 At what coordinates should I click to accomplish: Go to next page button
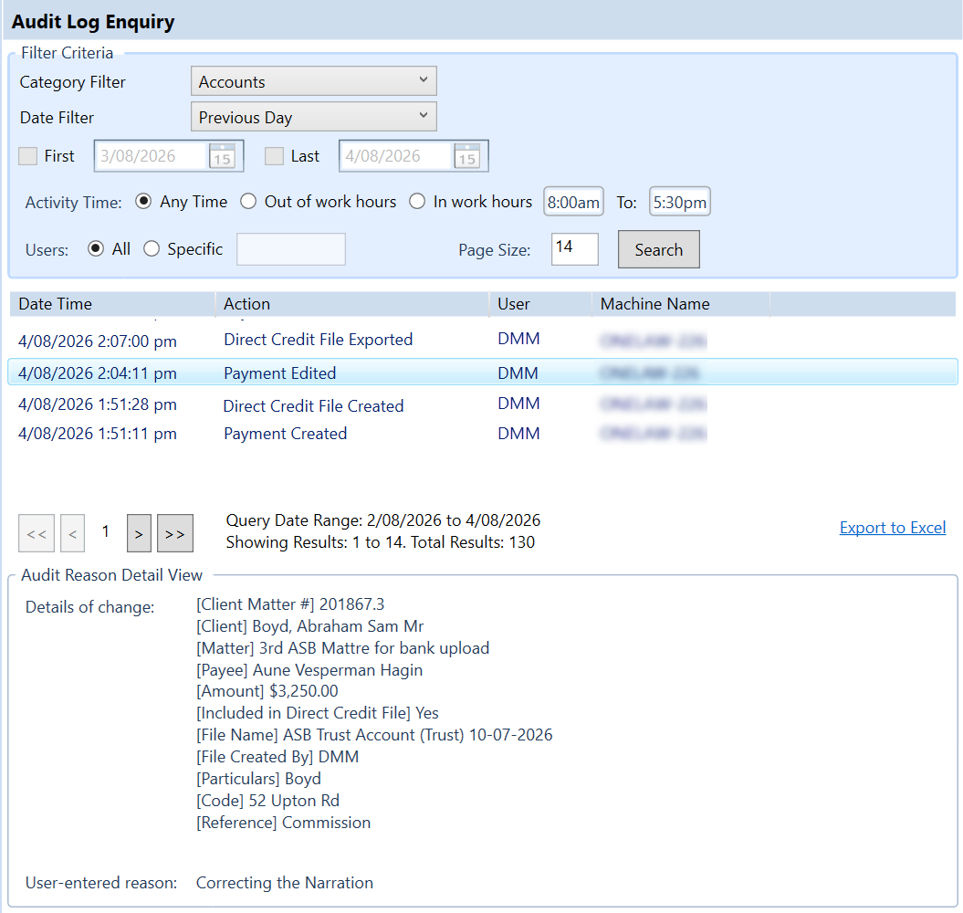point(139,533)
